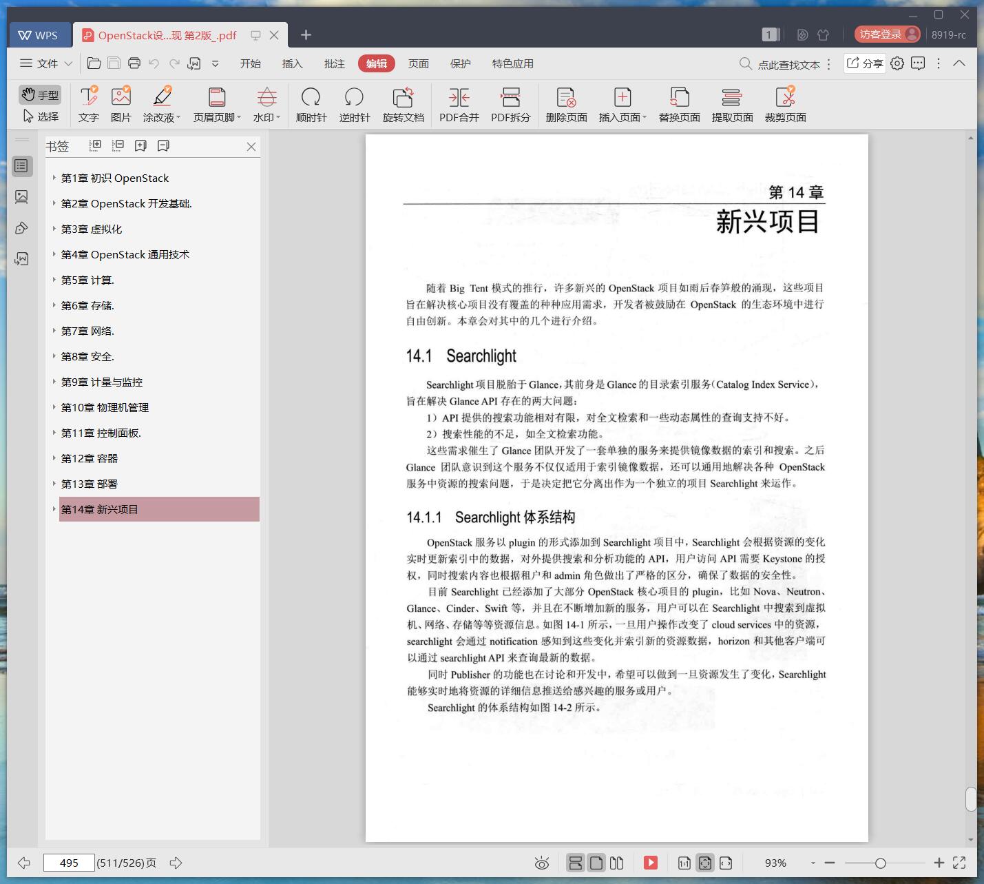The height and width of the screenshot is (884, 984).
Task: Open 页眉页脚 header footer options
Action: pyautogui.click(x=217, y=104)
